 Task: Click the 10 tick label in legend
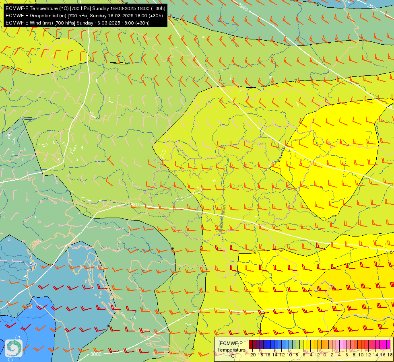point(361,355)
